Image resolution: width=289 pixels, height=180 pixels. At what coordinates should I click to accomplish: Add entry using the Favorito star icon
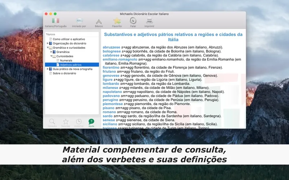[x=117, y=21]
